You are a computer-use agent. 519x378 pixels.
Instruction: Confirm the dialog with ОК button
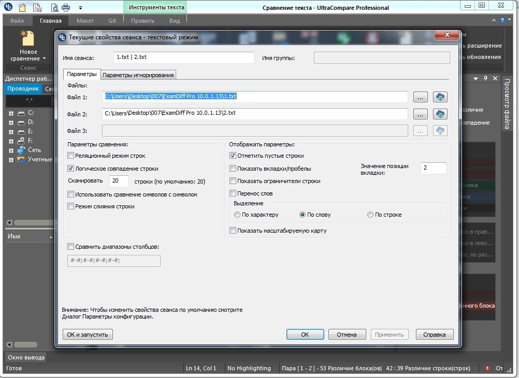[305, 335]
